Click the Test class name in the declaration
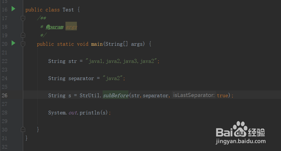Image resolution: width=281 pixels, height=151 pixels. click(68, 10)
